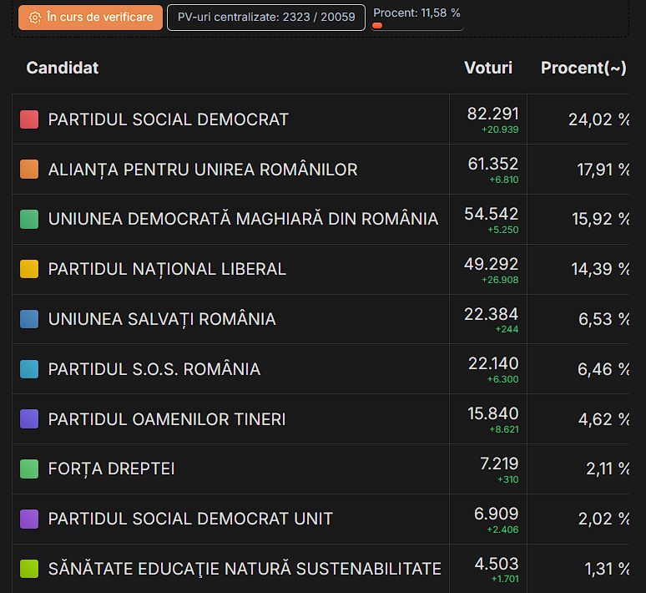646x593 pixels.
Task: Select 'SĂNĂTATE EDUCAȚIE NATURĂ SUSTENABILITATE' candidate name
Action: (x=245, y=569)
